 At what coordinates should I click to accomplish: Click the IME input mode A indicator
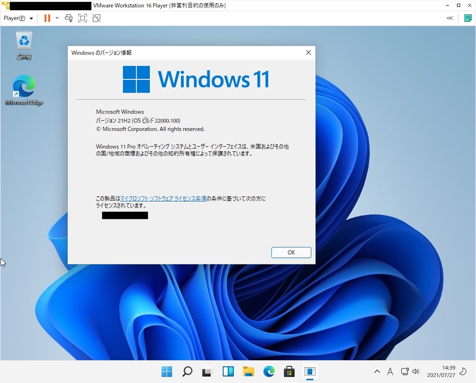pyautogui.click(x=390, y=371)
